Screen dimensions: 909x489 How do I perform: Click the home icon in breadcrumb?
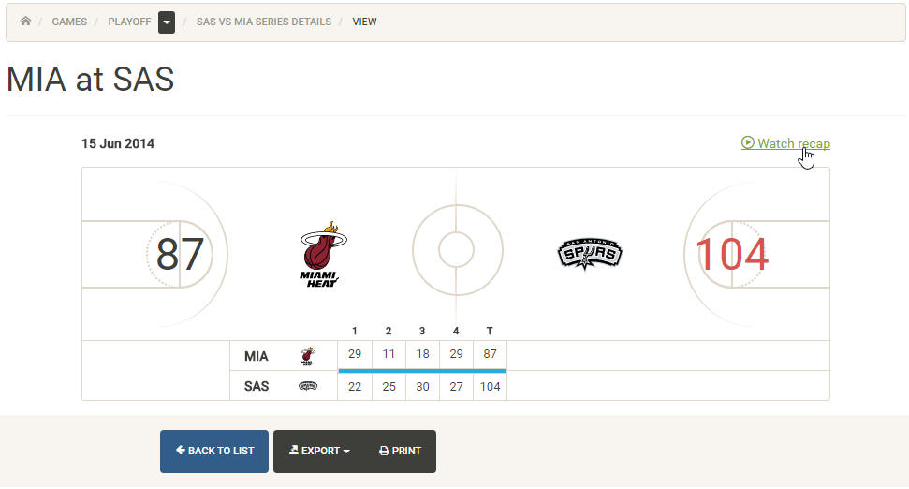pos(25,22)
